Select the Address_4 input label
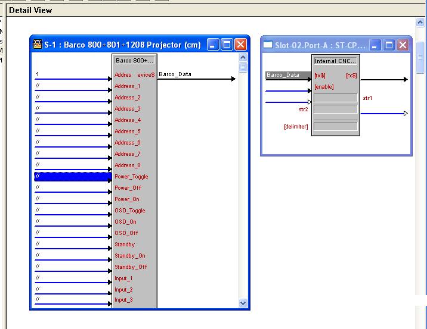This screenshot has height=329, width=427. (x=128, y=120)
